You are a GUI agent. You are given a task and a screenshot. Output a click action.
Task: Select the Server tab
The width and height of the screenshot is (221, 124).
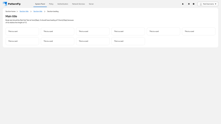tap(91, 4)
